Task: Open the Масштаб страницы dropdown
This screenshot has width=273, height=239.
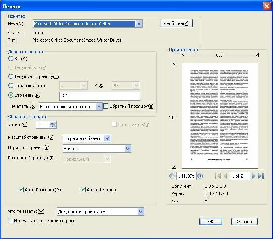Action: coord(107,138)
